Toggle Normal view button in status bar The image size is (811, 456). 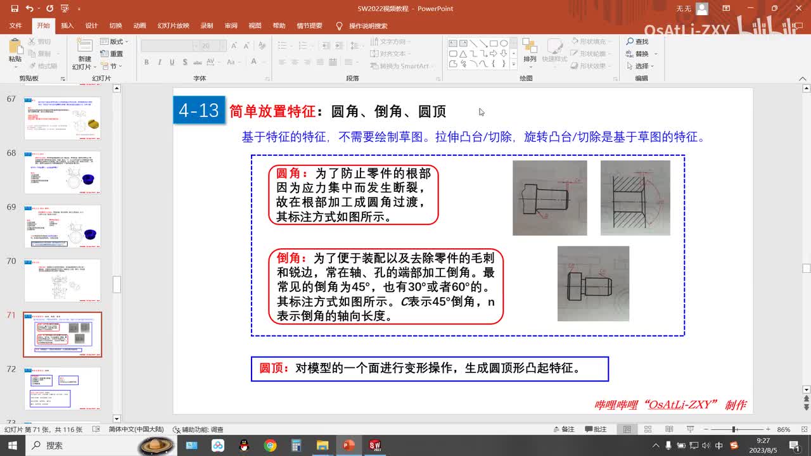pos(627,429)
